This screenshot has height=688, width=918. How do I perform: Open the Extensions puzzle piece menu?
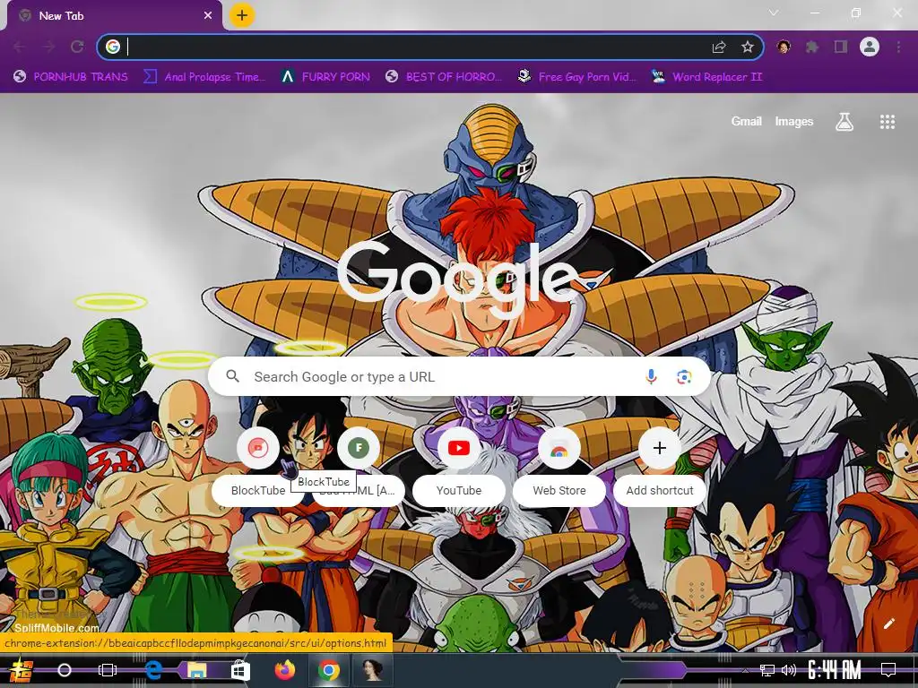[x=812, y=47]
